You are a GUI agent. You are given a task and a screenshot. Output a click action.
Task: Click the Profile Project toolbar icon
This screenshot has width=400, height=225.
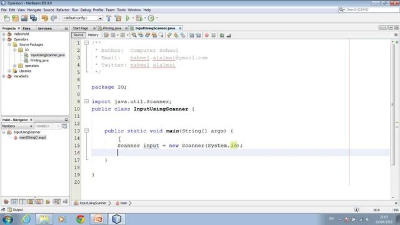pyautogui.click(x=151, y=18)
